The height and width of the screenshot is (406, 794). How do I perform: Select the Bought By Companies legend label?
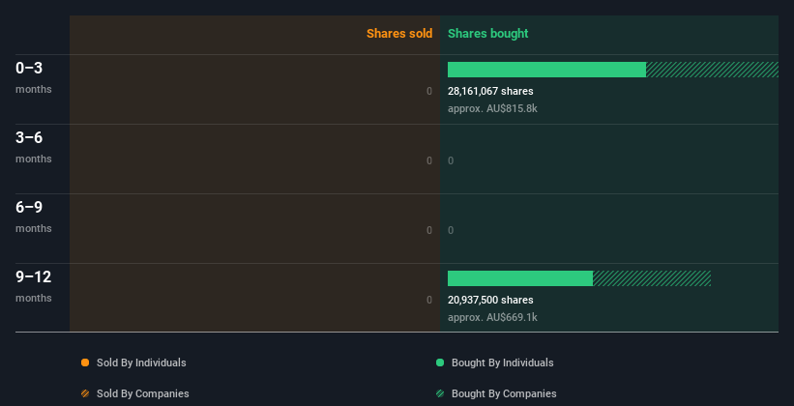[504, 393]
